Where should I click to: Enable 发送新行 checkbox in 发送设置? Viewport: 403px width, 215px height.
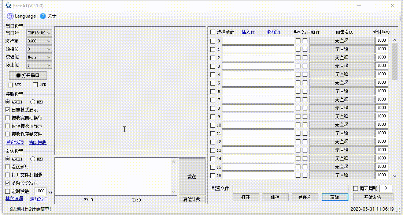click(8, 167)
